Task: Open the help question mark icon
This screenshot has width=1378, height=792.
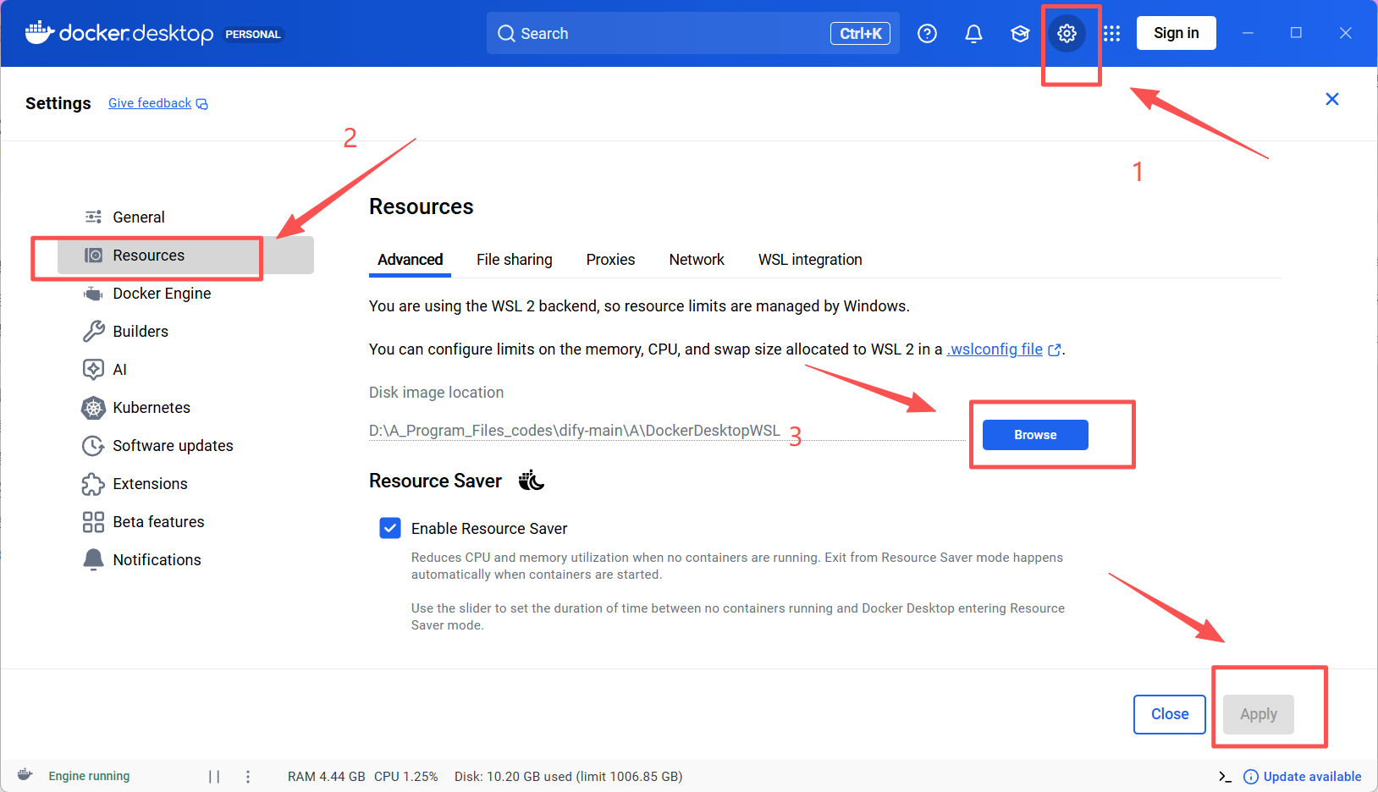Action: point(927,33)
